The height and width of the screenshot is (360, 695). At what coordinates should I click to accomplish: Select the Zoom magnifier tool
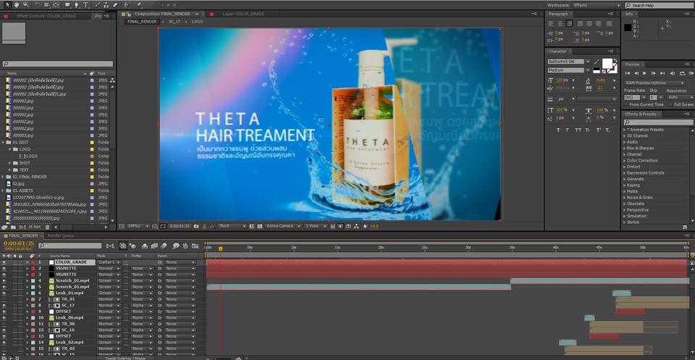(x=26, y=5)
